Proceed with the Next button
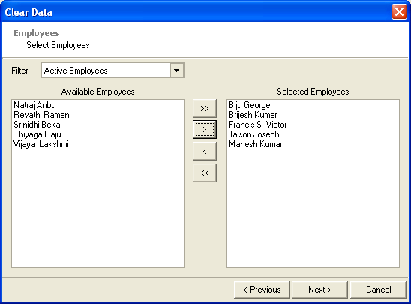This screenshot has width=411, height=304. pyautogui.click(x=319, y=290)
